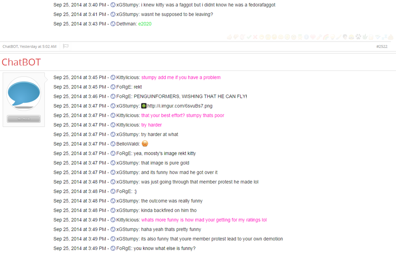Screen dimensions: 396x253
Task: Rate post with red X icon
Action: (255, 37)
